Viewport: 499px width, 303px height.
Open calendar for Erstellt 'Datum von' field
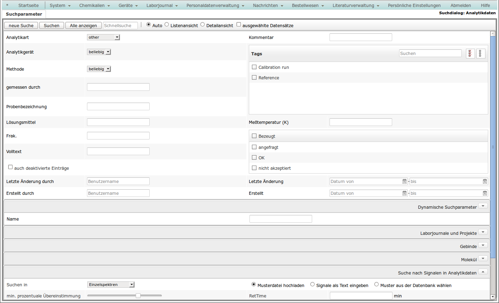pos(404,193)
